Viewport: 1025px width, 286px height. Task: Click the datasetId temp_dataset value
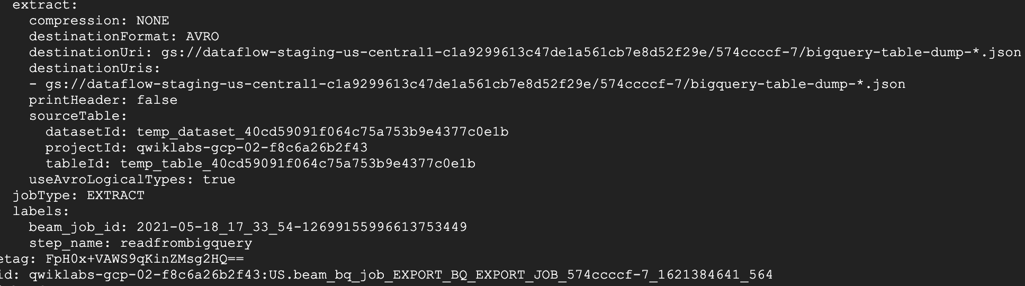[x=322, y=132]
